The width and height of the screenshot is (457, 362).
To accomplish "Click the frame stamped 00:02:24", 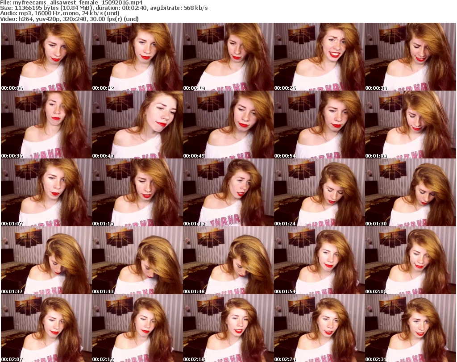I will point(319,328).
